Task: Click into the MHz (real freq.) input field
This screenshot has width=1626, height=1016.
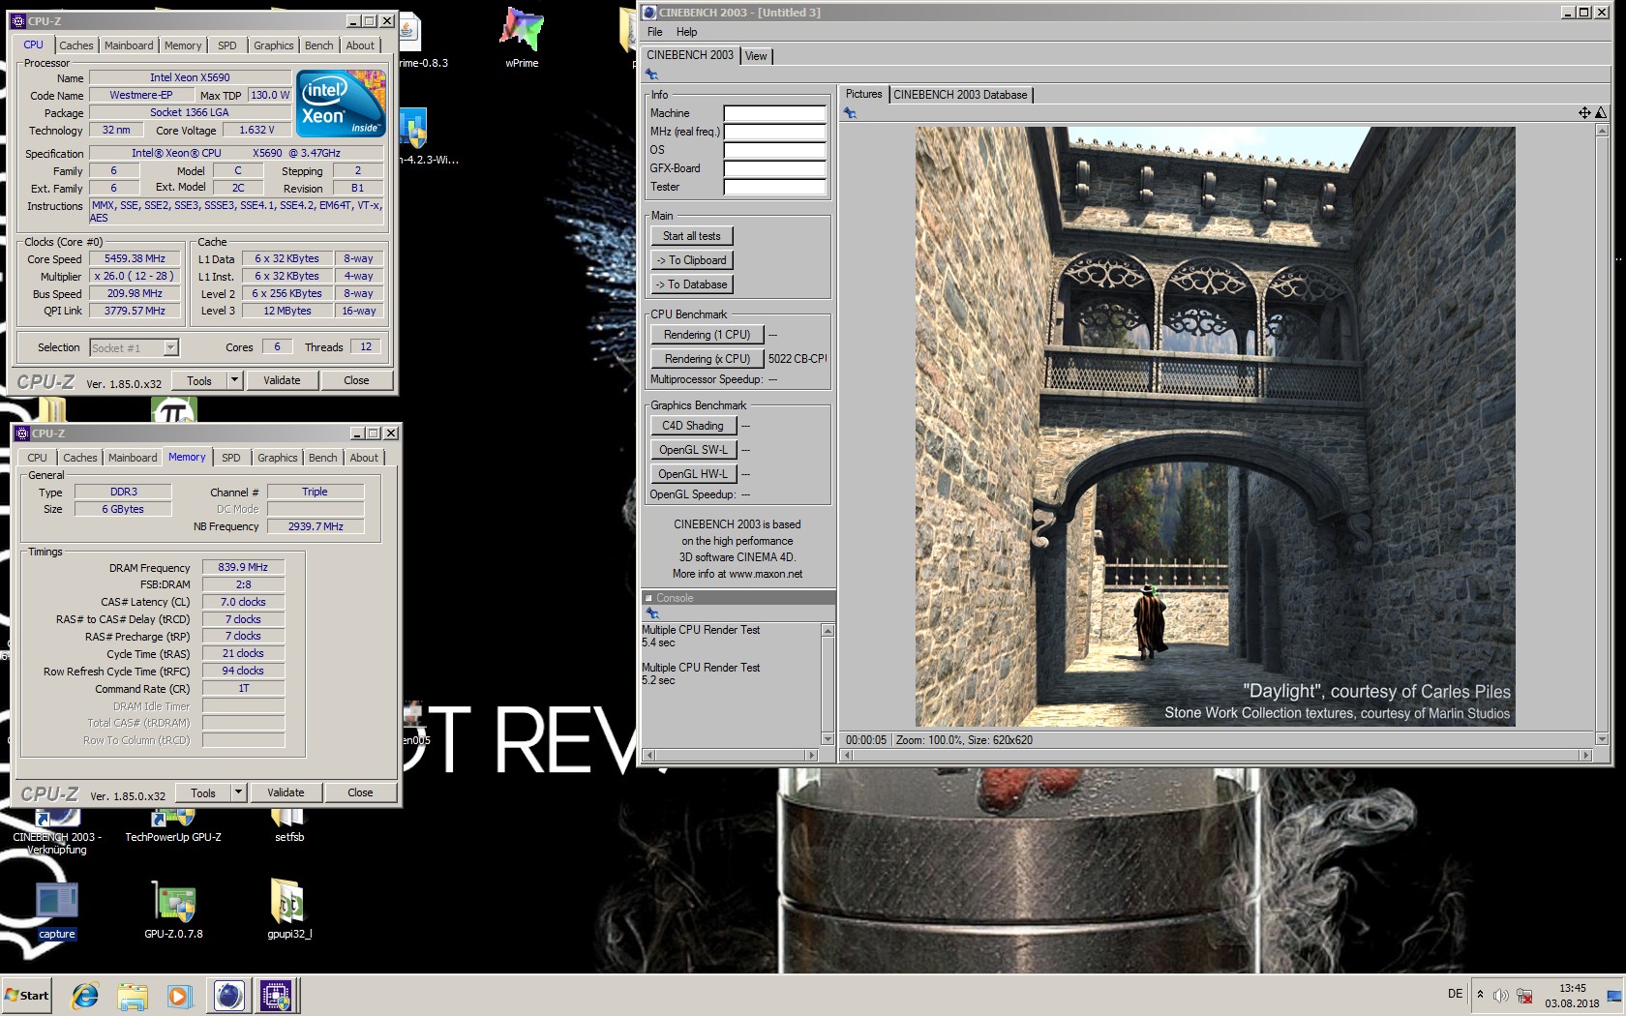Action: (x=774, y=132)
